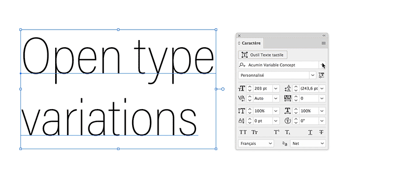416x187 pixels.
Task: Toggle All Caps (TT) formatting
Action: click(243, 132)
